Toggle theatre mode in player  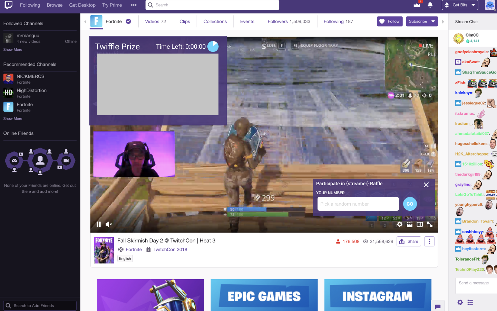420,224
